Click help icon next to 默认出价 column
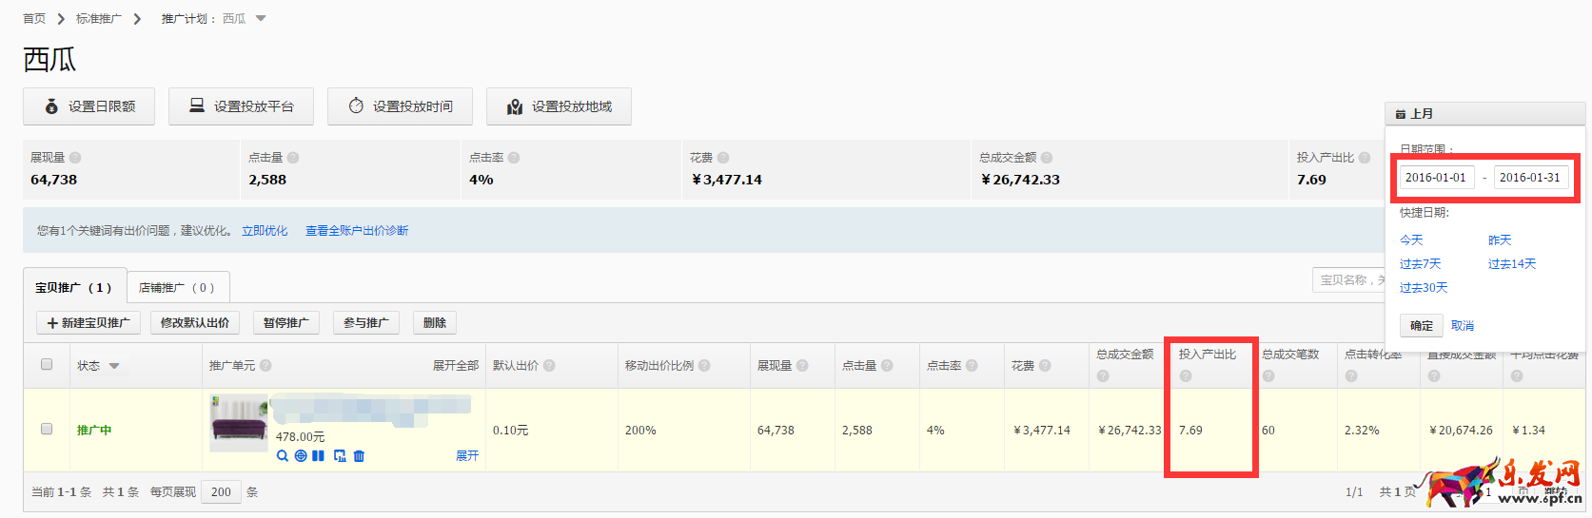Screen dimensions: 1592x518 click(x=549, y=366)
